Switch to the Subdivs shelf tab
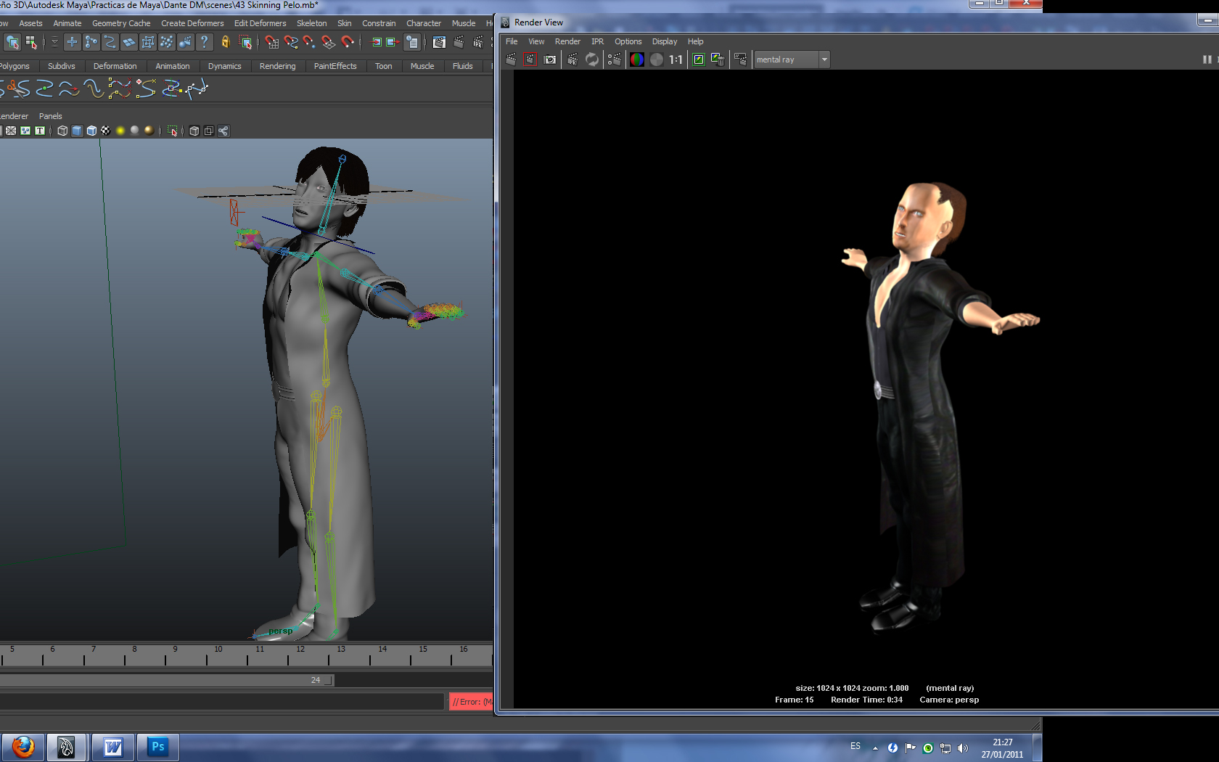The width and height of the screenshot is (1219, 762). [61, 66]
